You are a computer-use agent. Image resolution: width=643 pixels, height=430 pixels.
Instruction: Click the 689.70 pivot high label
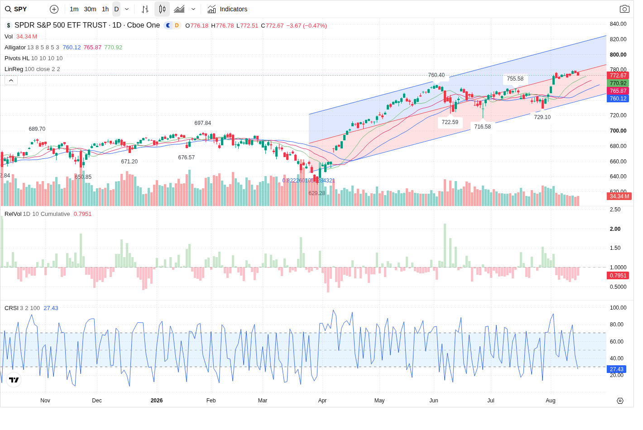[37, 129]
